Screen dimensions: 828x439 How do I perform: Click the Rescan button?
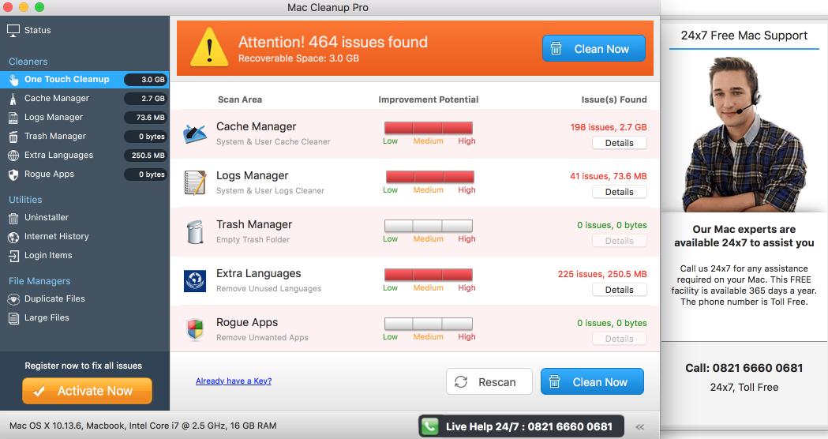(489, 382)
